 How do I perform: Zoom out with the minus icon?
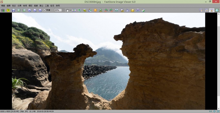[35, 10]
